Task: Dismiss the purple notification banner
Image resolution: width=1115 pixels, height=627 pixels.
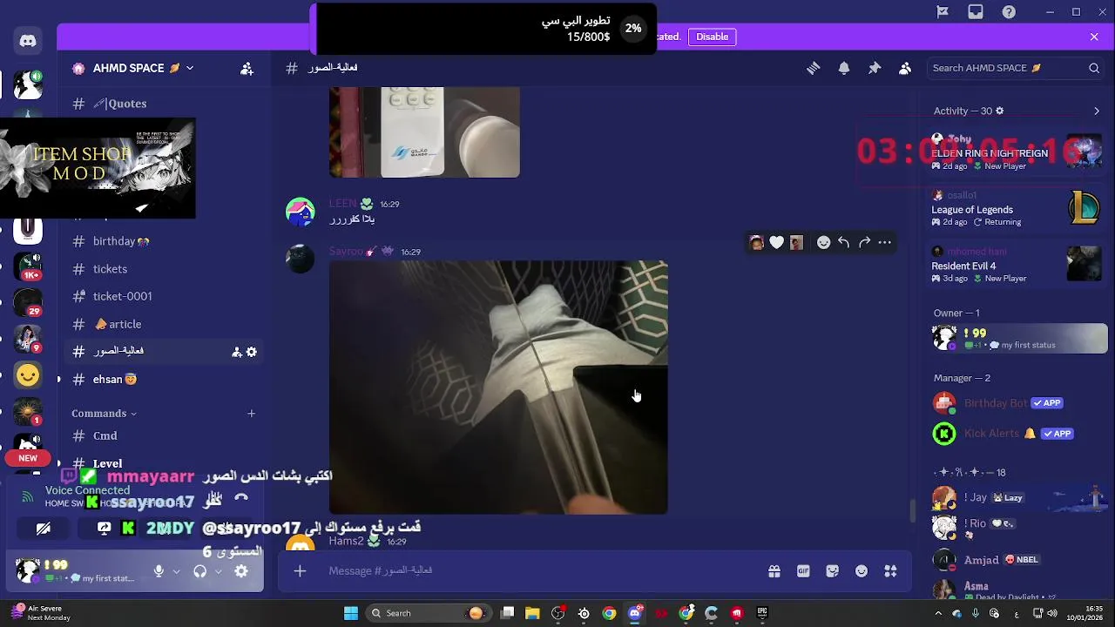Action: (x=1094, y=37)
